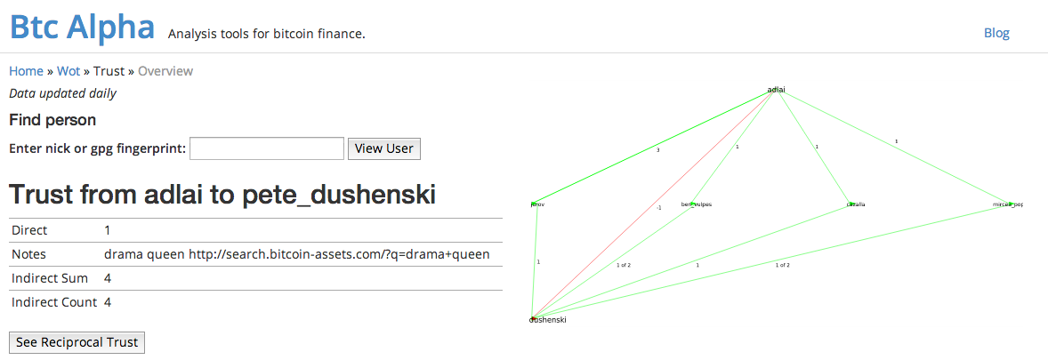Click the Overview breadcrumb item
The width and height of the screenshot is (1048, 360).
(x=165, y=71)
